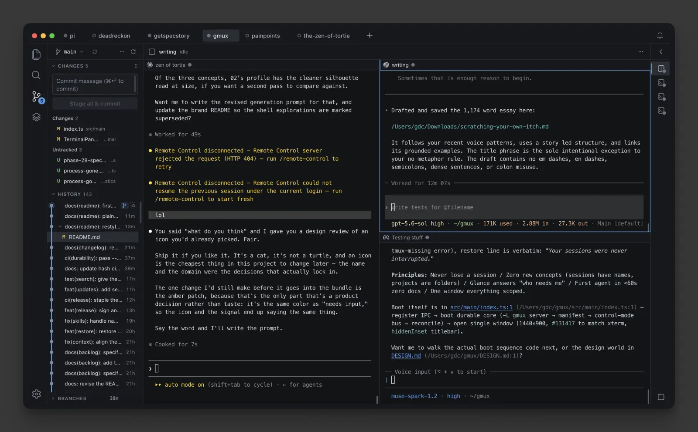Select the phase-28-spec... untracked file

92,160
